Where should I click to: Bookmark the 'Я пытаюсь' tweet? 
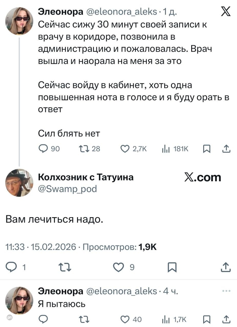click(x=207, y=319)
